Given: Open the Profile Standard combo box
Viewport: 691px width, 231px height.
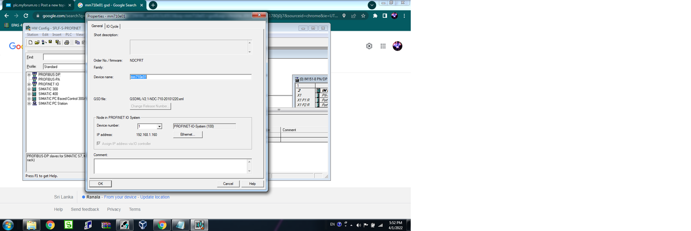Looking at the screenshot, I should point(64,66).
